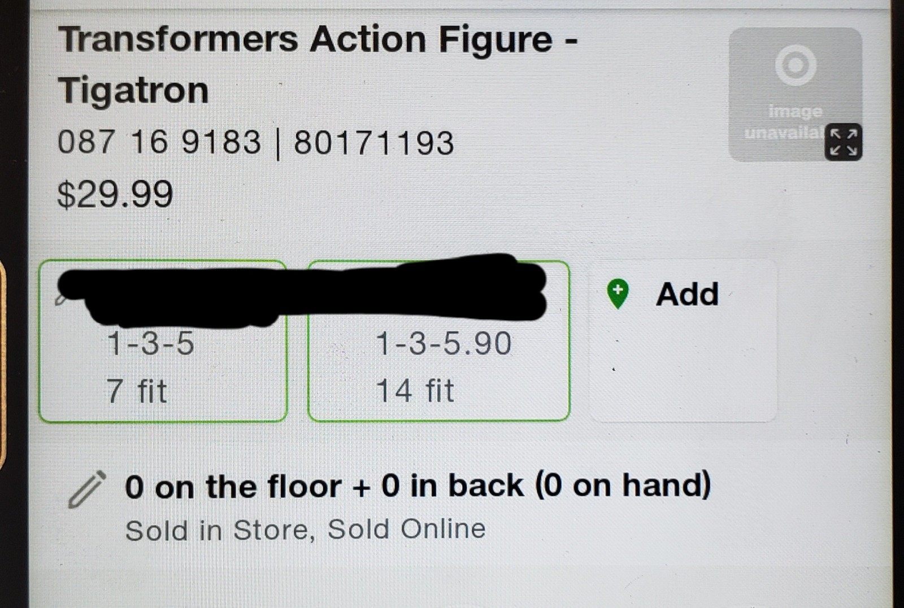The image size is (904, 608).
Task: Click the pencil edit icon beside on-hand count
Action: coord(87,489)
